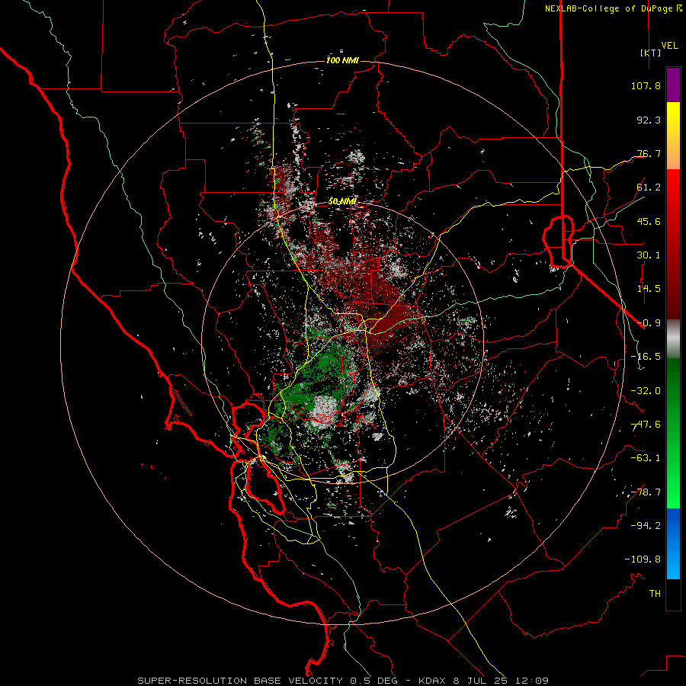Select the -47.6 legend value
Viewport: 686px width, 686px height.
click(646, 425)
